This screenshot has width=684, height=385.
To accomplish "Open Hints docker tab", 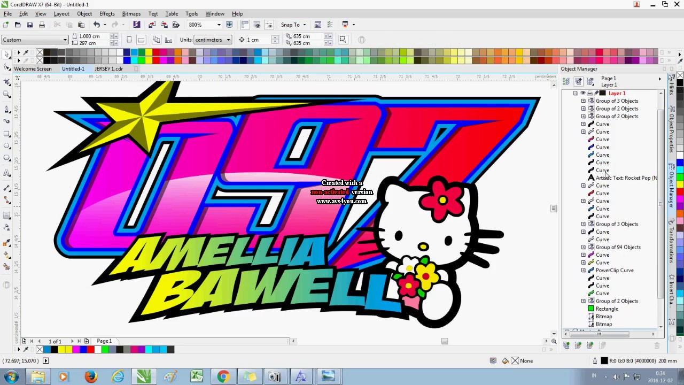I will coord(672,86).
